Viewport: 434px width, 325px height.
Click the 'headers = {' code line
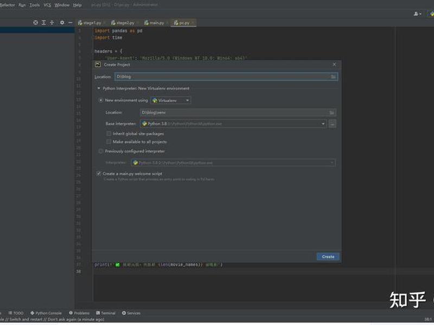(108, 51)
